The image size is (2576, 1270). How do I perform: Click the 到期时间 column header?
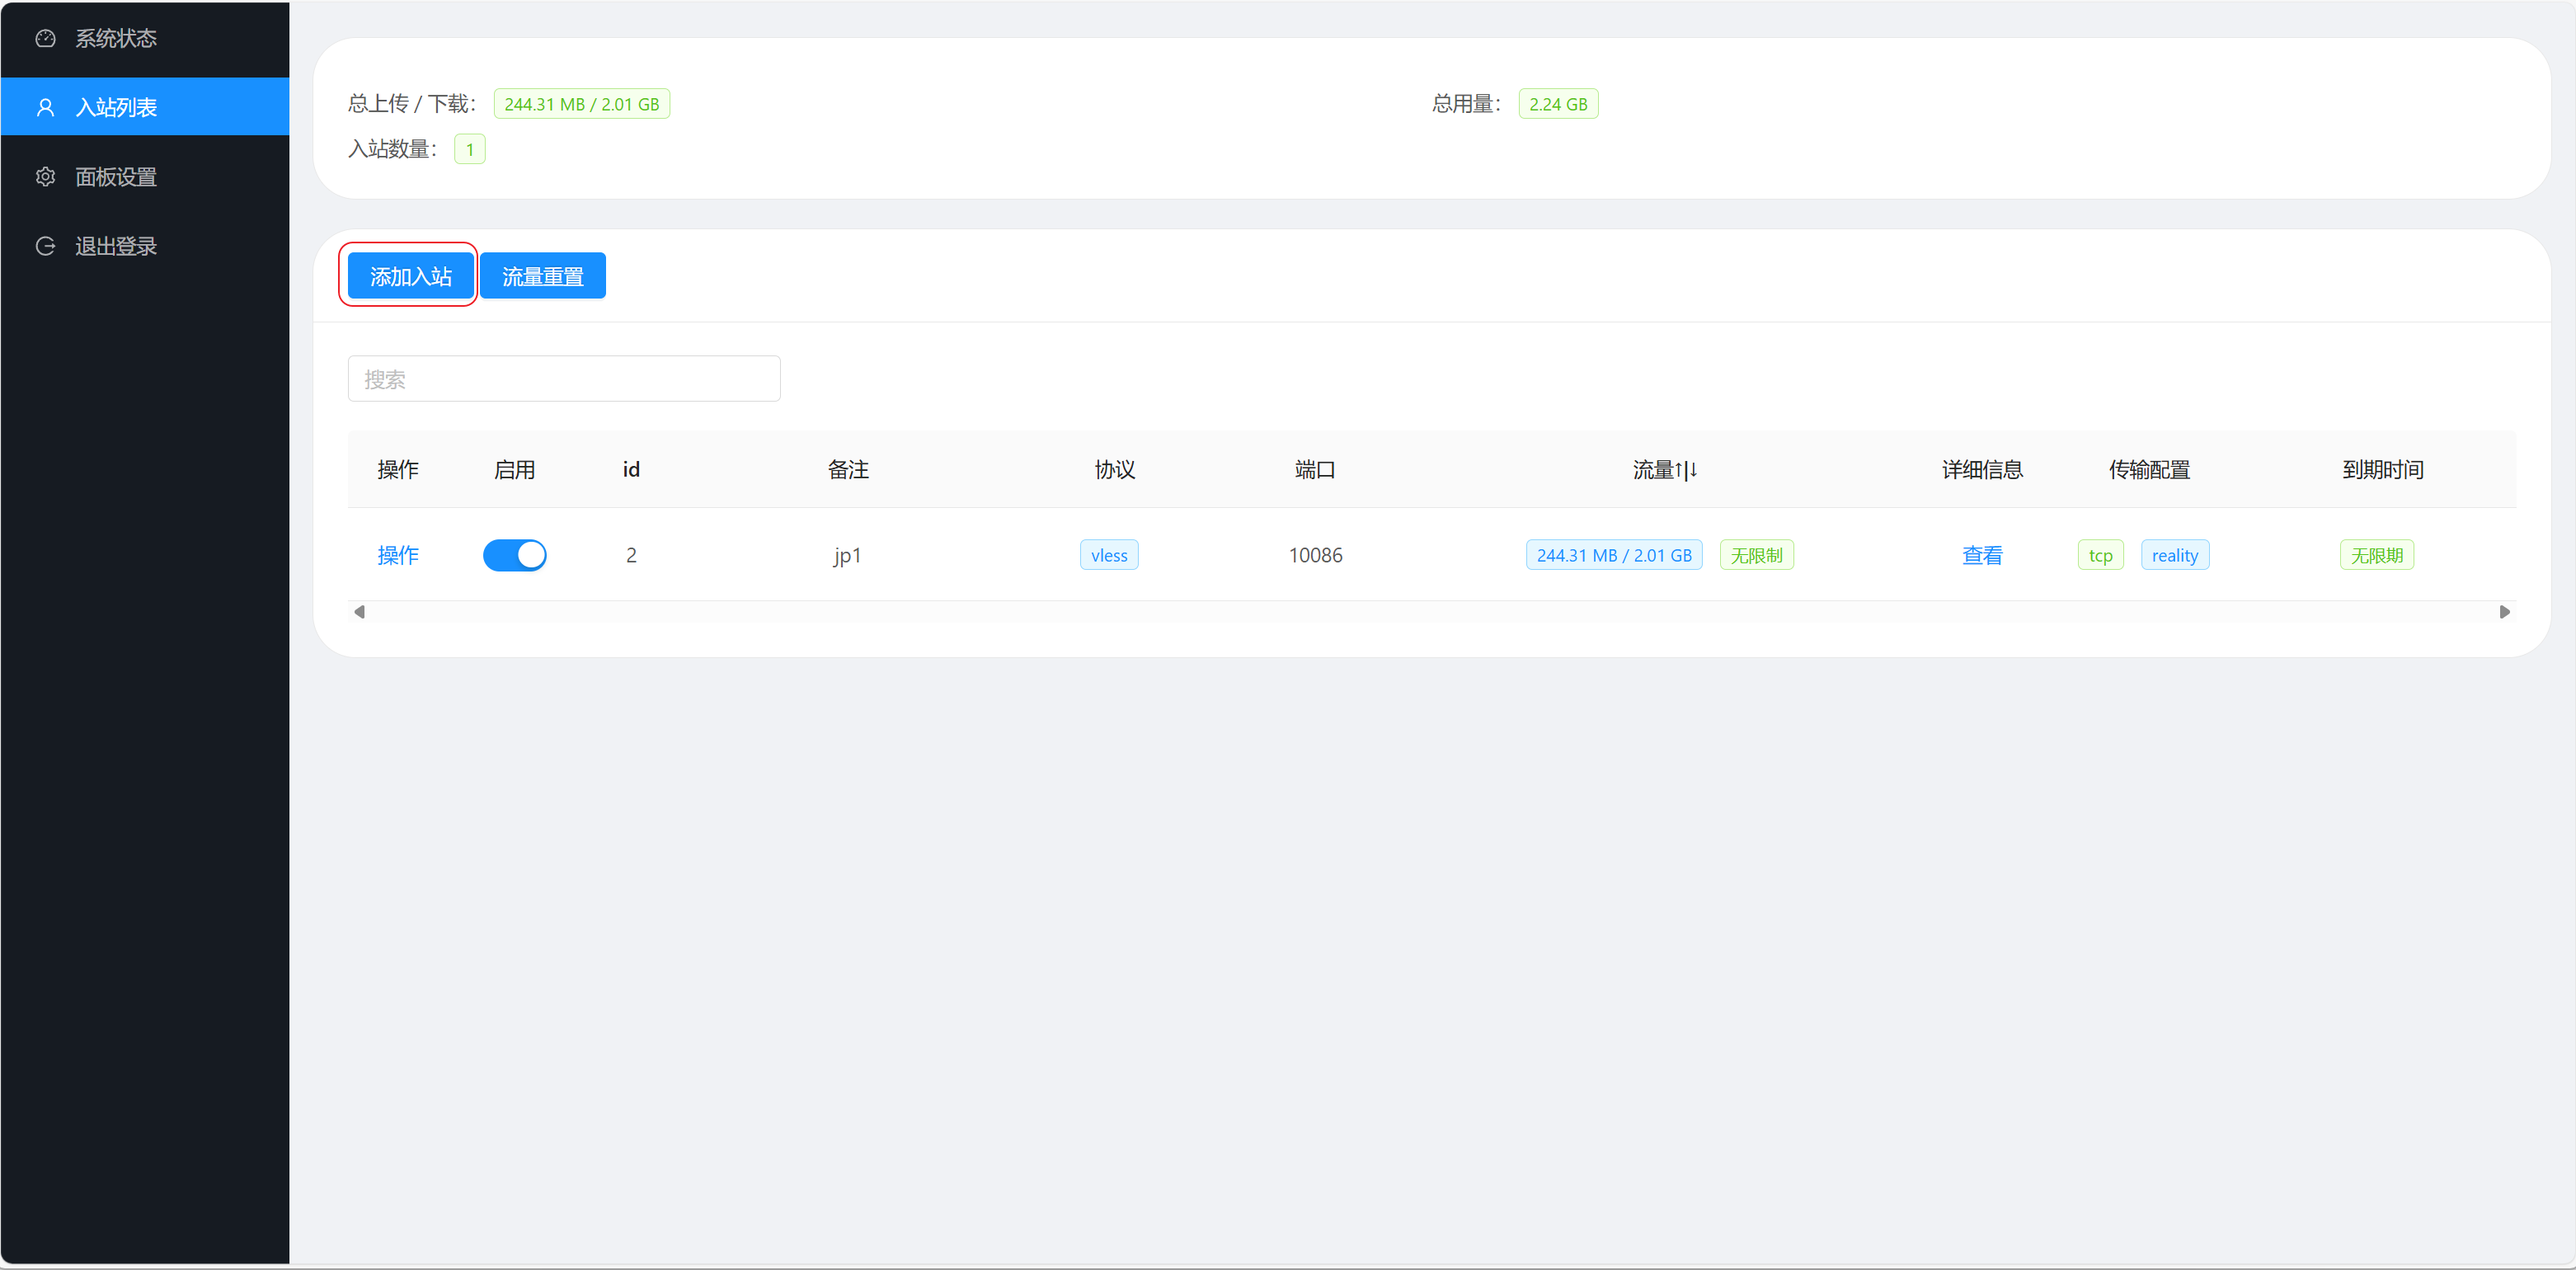2383,470
